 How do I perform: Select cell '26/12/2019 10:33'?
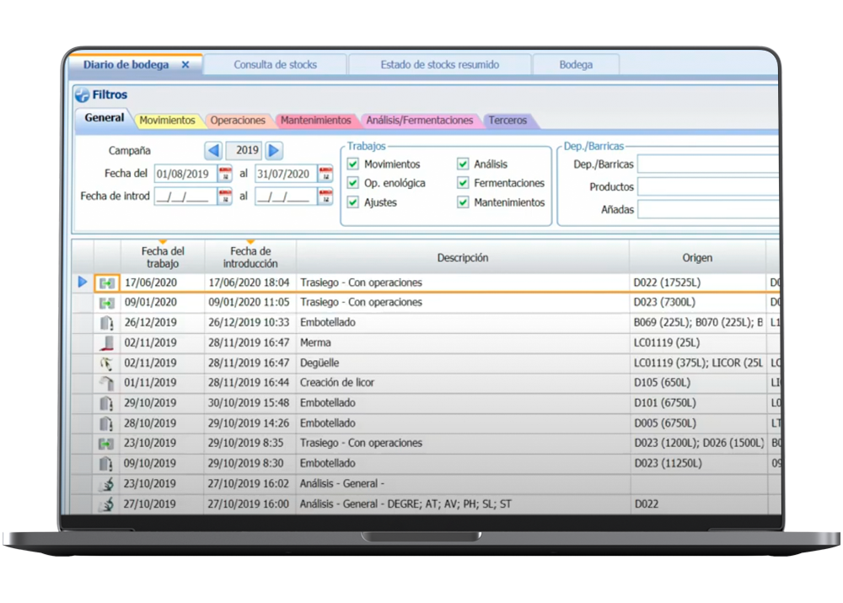point(250,322)
